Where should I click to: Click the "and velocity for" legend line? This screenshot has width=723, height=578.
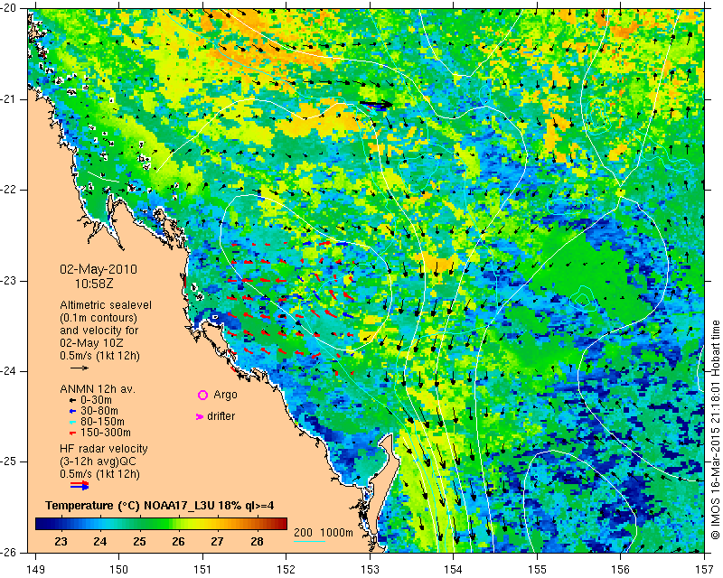99,331
